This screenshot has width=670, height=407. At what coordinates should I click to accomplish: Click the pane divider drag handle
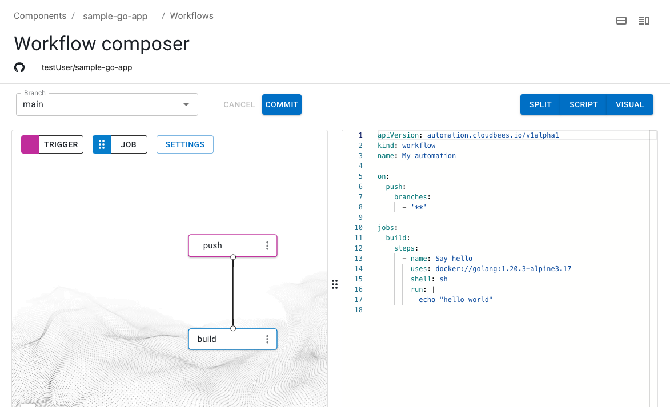coord(335,284)
